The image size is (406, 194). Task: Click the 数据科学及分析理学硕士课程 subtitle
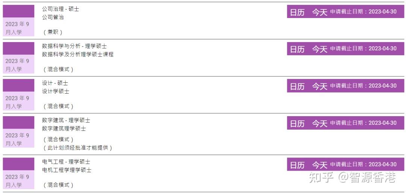click(77, 55)
